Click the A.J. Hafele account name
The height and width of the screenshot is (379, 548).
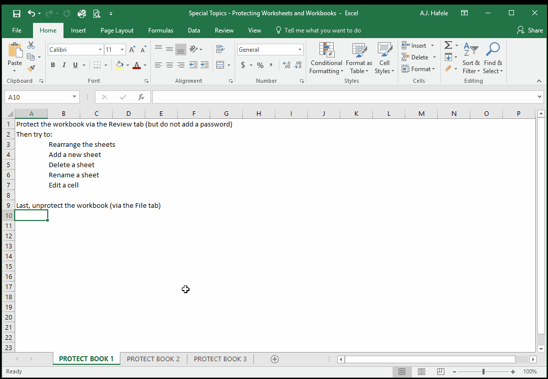tap(434, 13)
